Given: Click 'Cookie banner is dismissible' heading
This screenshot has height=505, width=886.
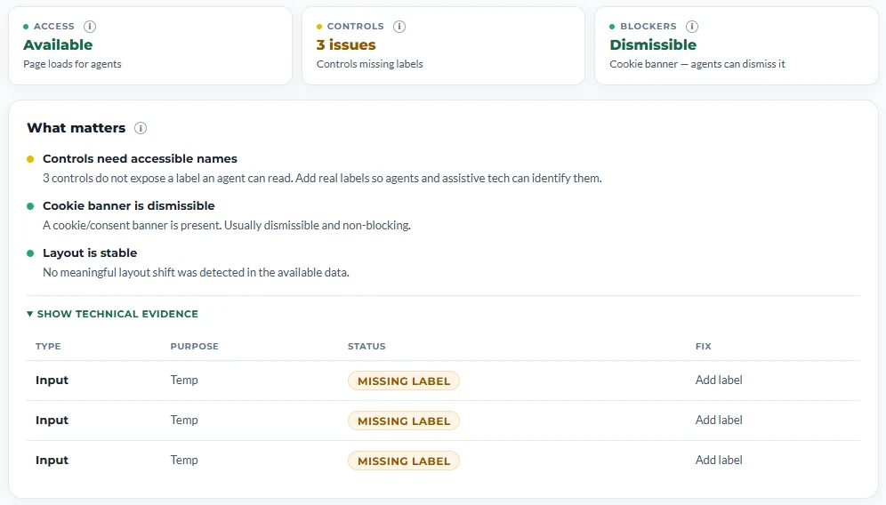Looking at the screenshot, I should (x=129, y=205).
